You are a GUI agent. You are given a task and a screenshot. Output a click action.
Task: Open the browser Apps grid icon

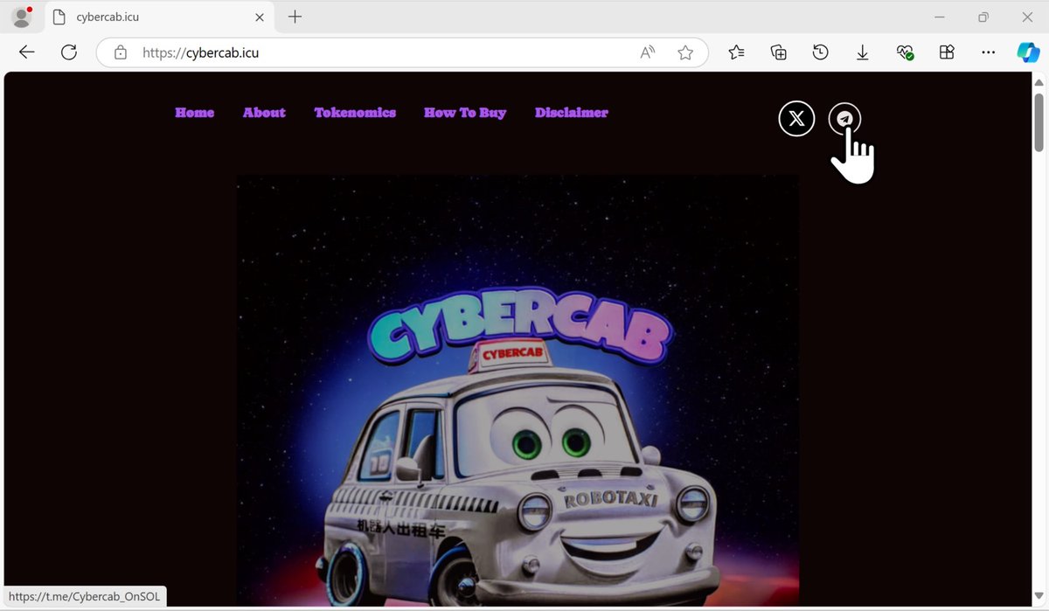946,52
